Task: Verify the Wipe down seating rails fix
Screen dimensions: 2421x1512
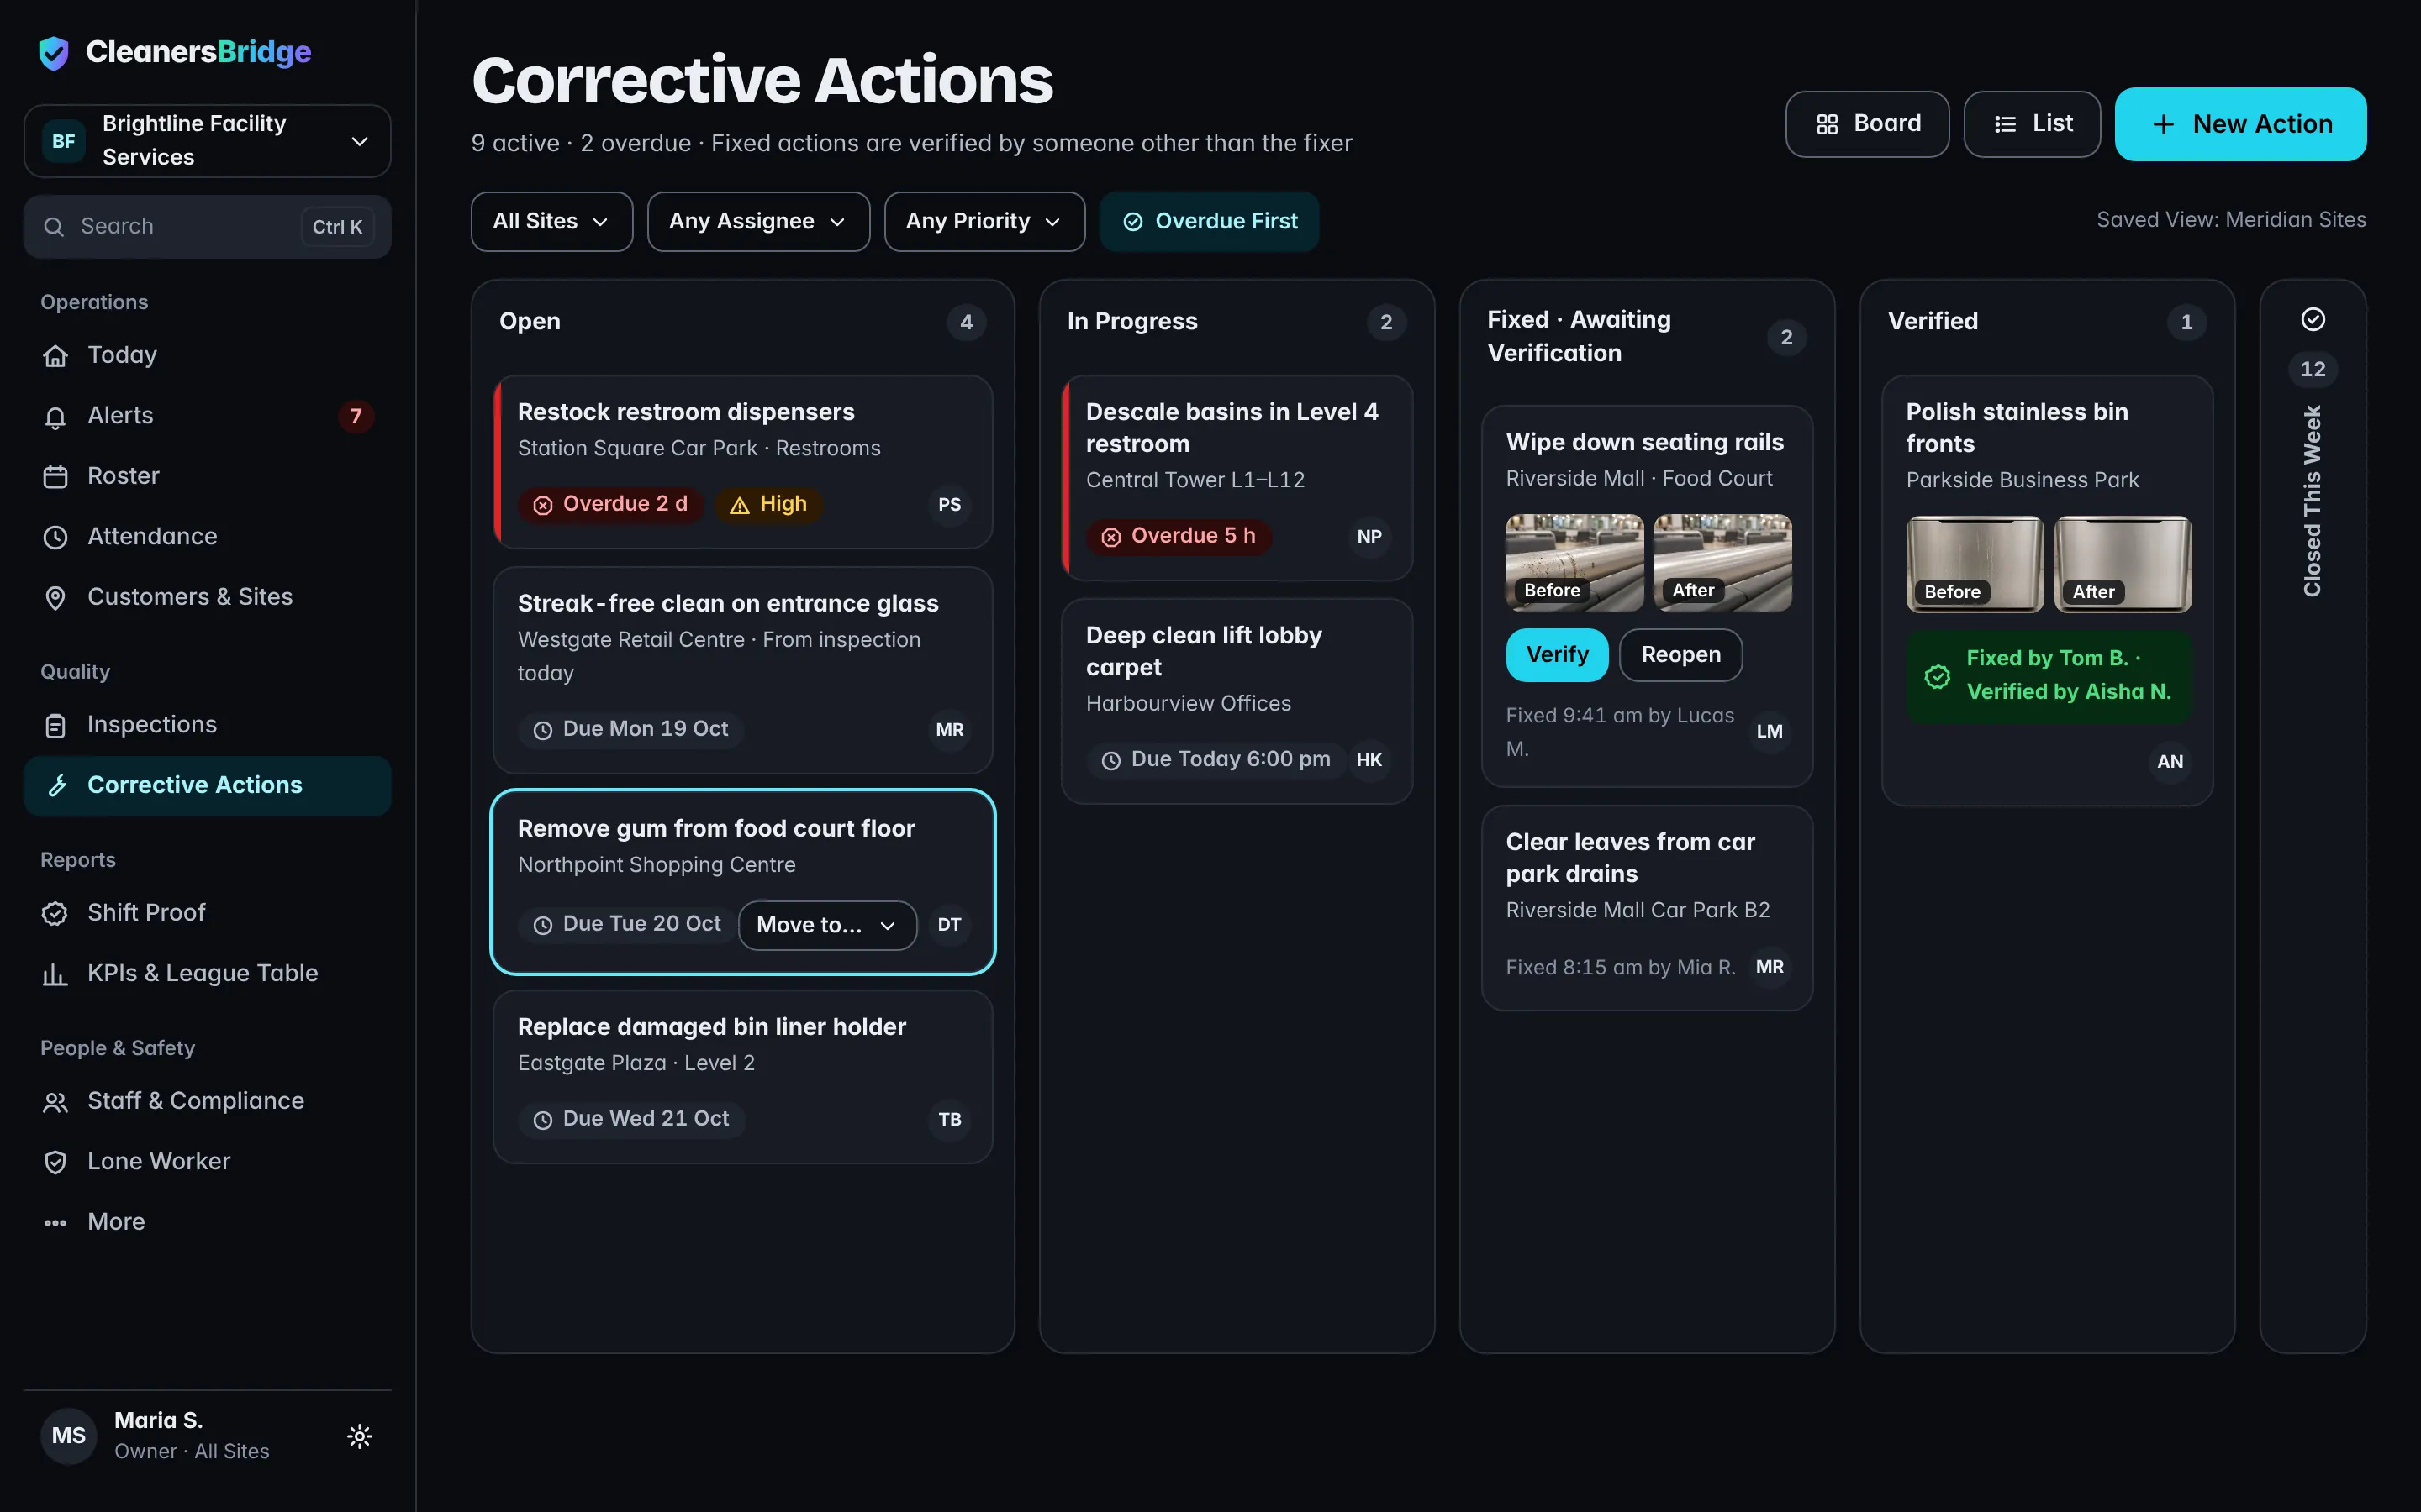Action: 1557,655
